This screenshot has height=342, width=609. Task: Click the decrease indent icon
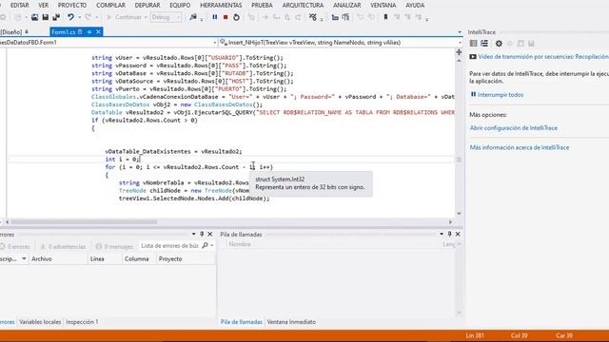coord(335,17)
